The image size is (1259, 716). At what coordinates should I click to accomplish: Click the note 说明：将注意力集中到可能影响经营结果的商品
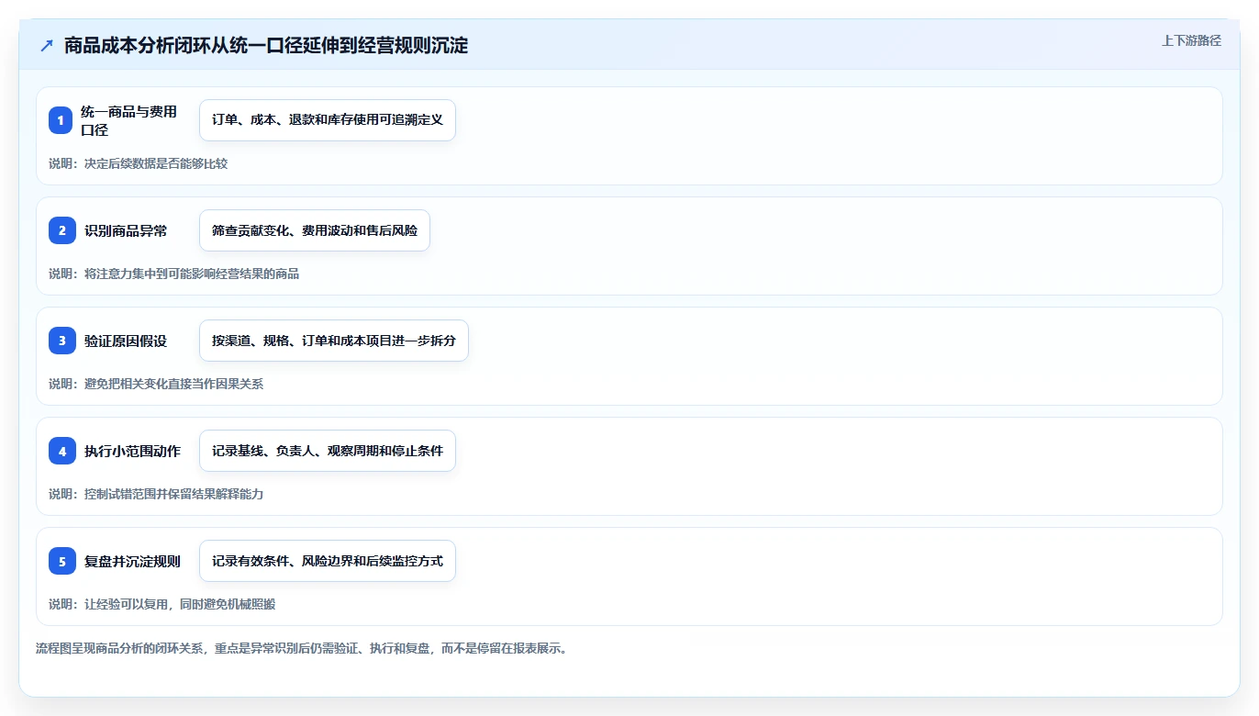click(173, 274)
